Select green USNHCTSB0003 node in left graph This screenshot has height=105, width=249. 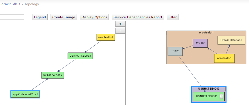tap(80, 56)
